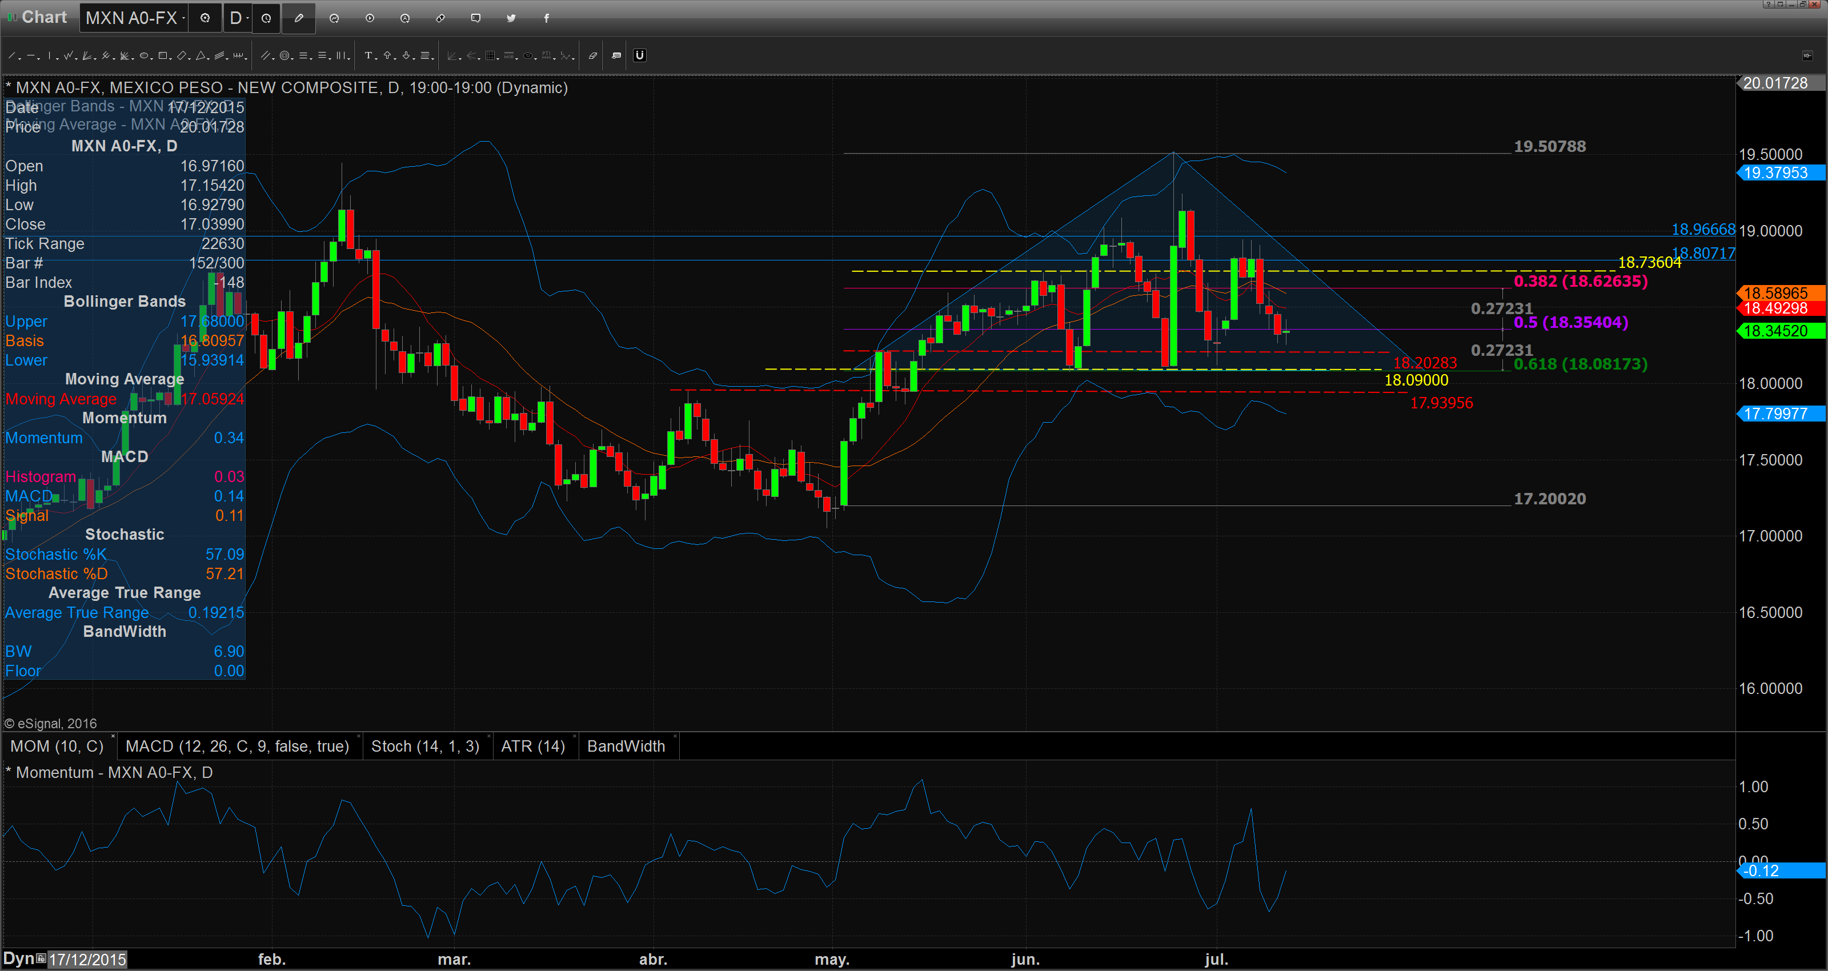This screenshot has width=1828, height=971.
Task: Click the toolbar options icon at far right
Action: [1807, 55]
